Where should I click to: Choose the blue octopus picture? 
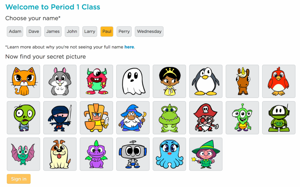coord(169,154)
